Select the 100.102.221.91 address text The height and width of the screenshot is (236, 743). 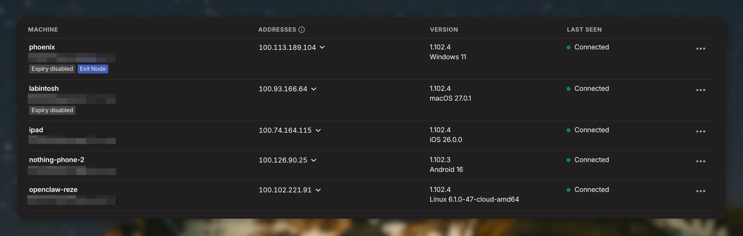tap(285, 190)
